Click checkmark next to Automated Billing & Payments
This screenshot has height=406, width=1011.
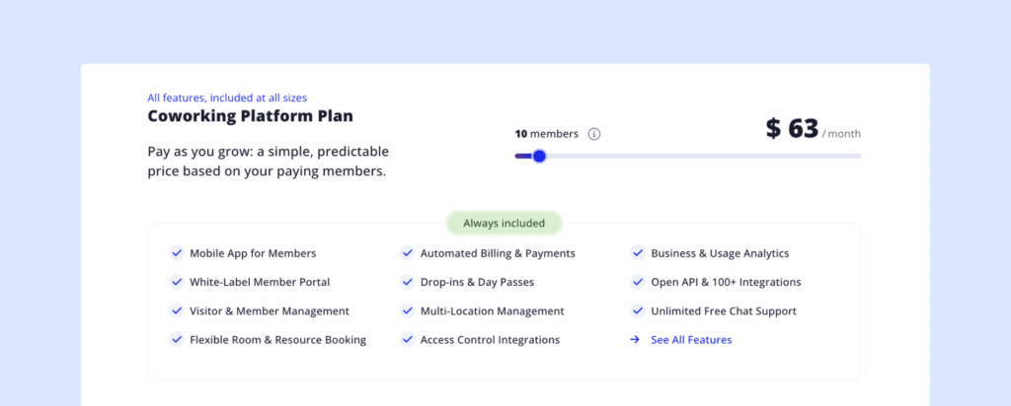tap(407, 253)
